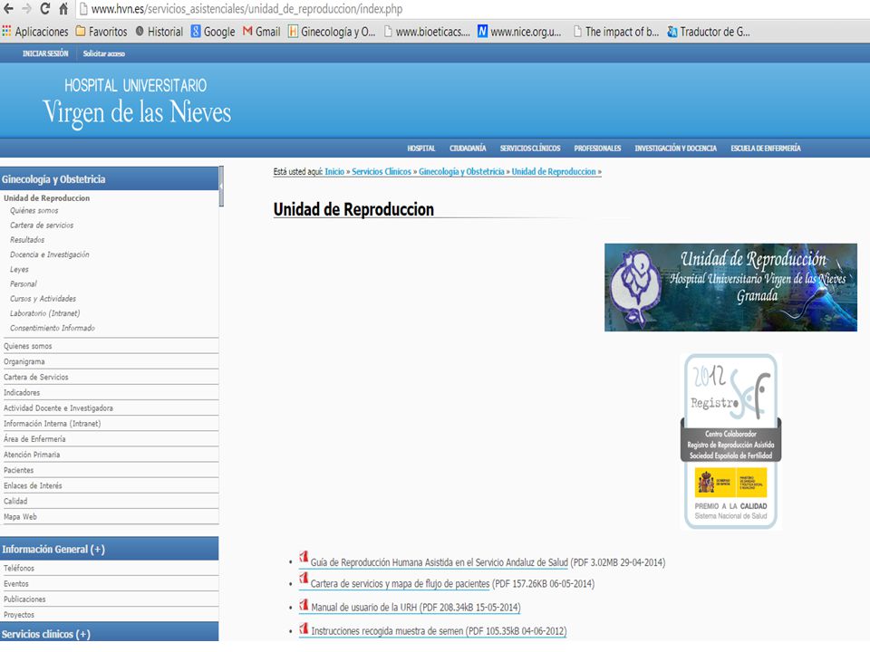The width and height of the screenshot is (870, 652).
Task: Open CIUDADANÍA menu
Action: point(468,148)
